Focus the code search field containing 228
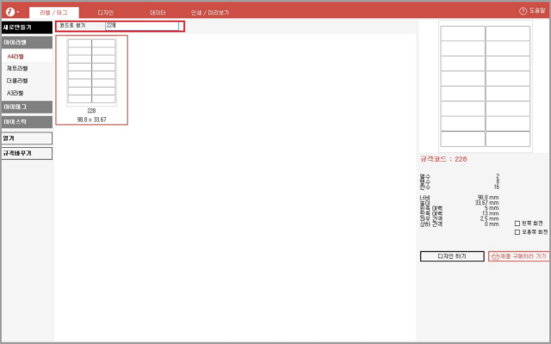Screen dimensions: 551x344 click(x=142, y=26)
